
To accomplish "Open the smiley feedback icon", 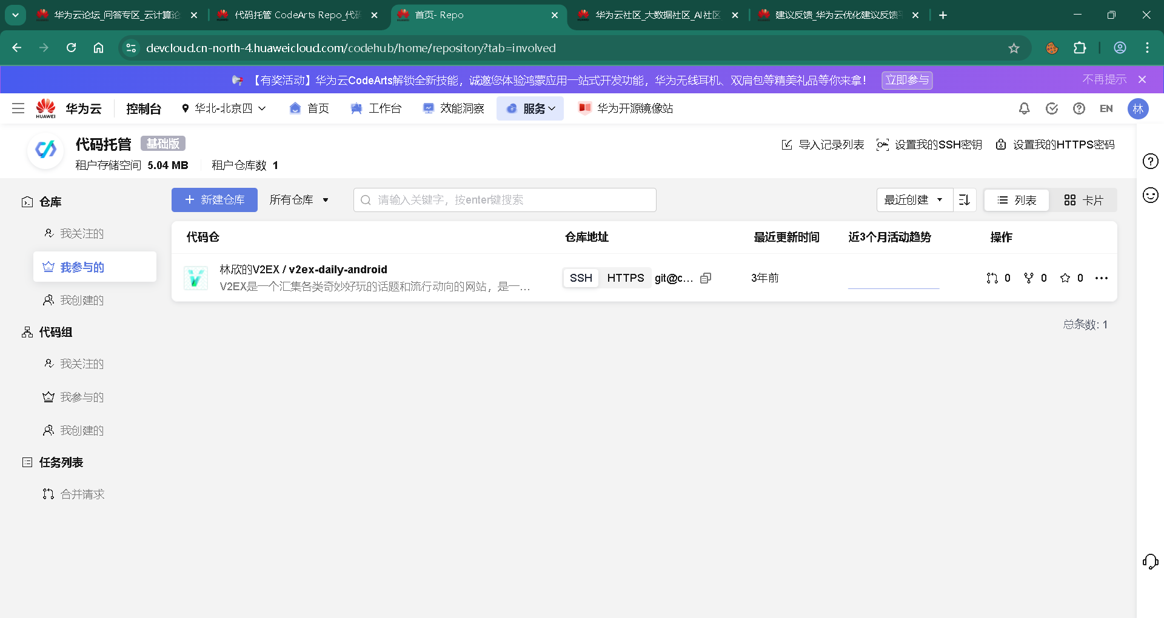I will (1150, 195).
